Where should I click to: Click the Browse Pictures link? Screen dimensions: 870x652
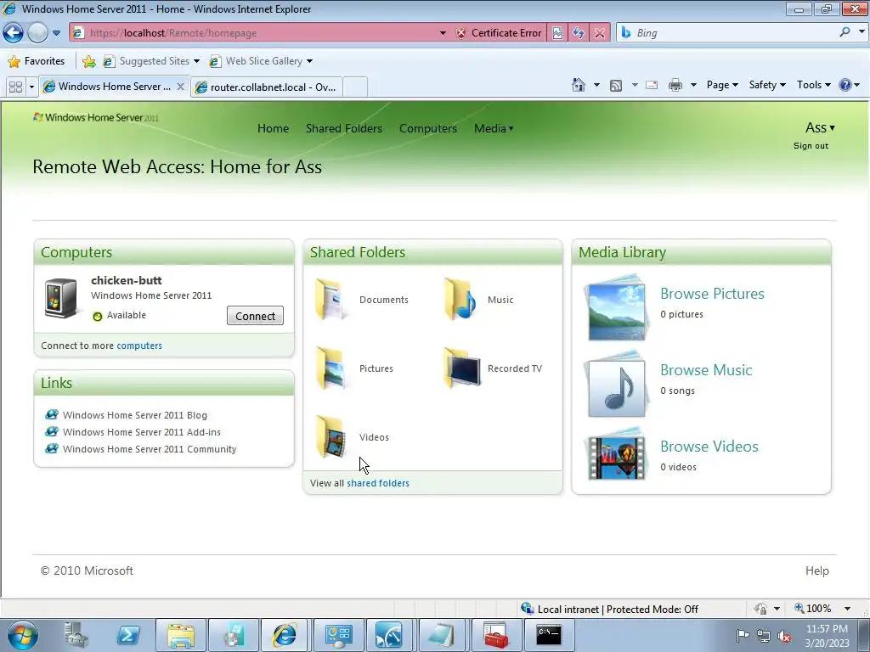click(x=712, y=293)
